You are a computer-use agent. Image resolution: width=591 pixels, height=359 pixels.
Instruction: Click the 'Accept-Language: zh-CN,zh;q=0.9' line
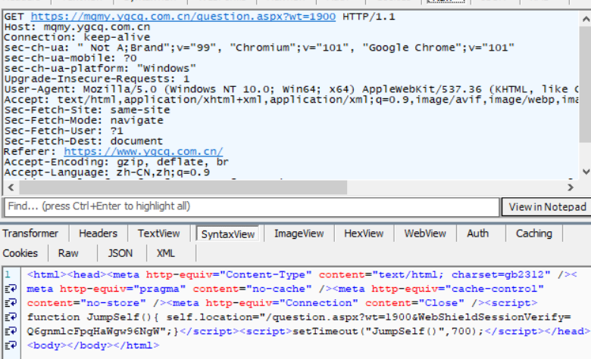107,172
